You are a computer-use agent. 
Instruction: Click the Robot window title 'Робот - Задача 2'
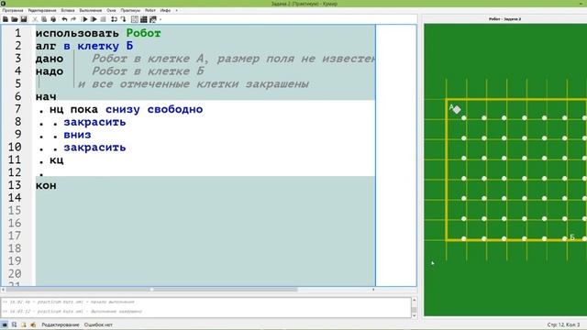click(504, 18)
